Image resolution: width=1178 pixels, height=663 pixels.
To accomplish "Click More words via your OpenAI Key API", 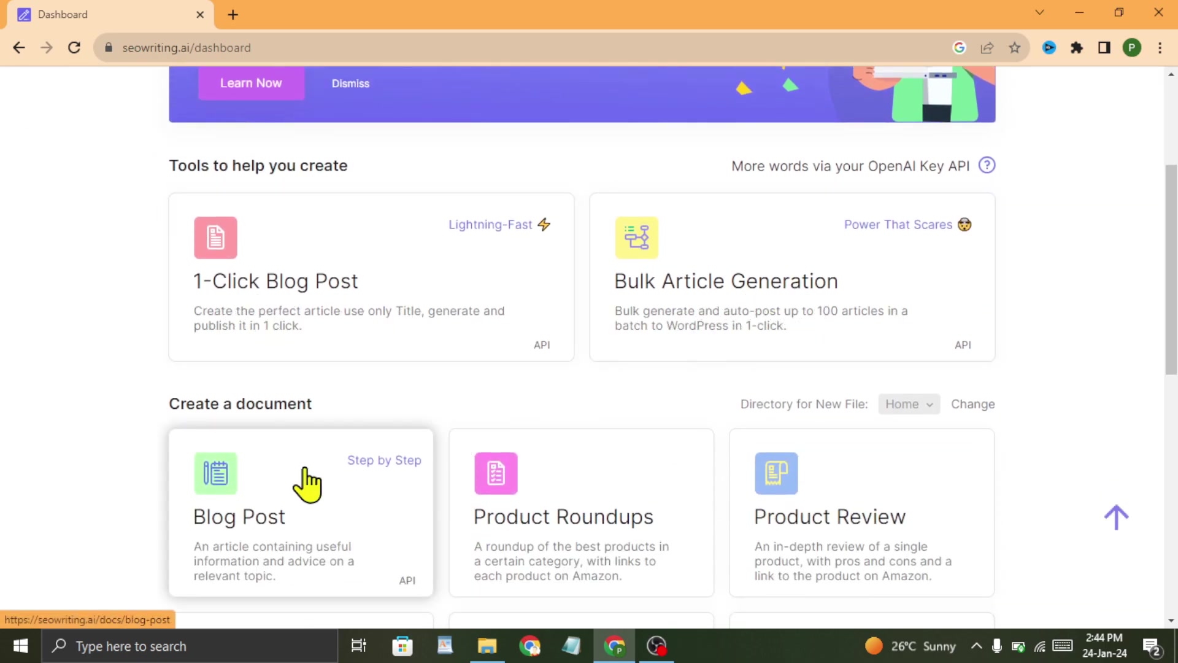I will point(850,166).
